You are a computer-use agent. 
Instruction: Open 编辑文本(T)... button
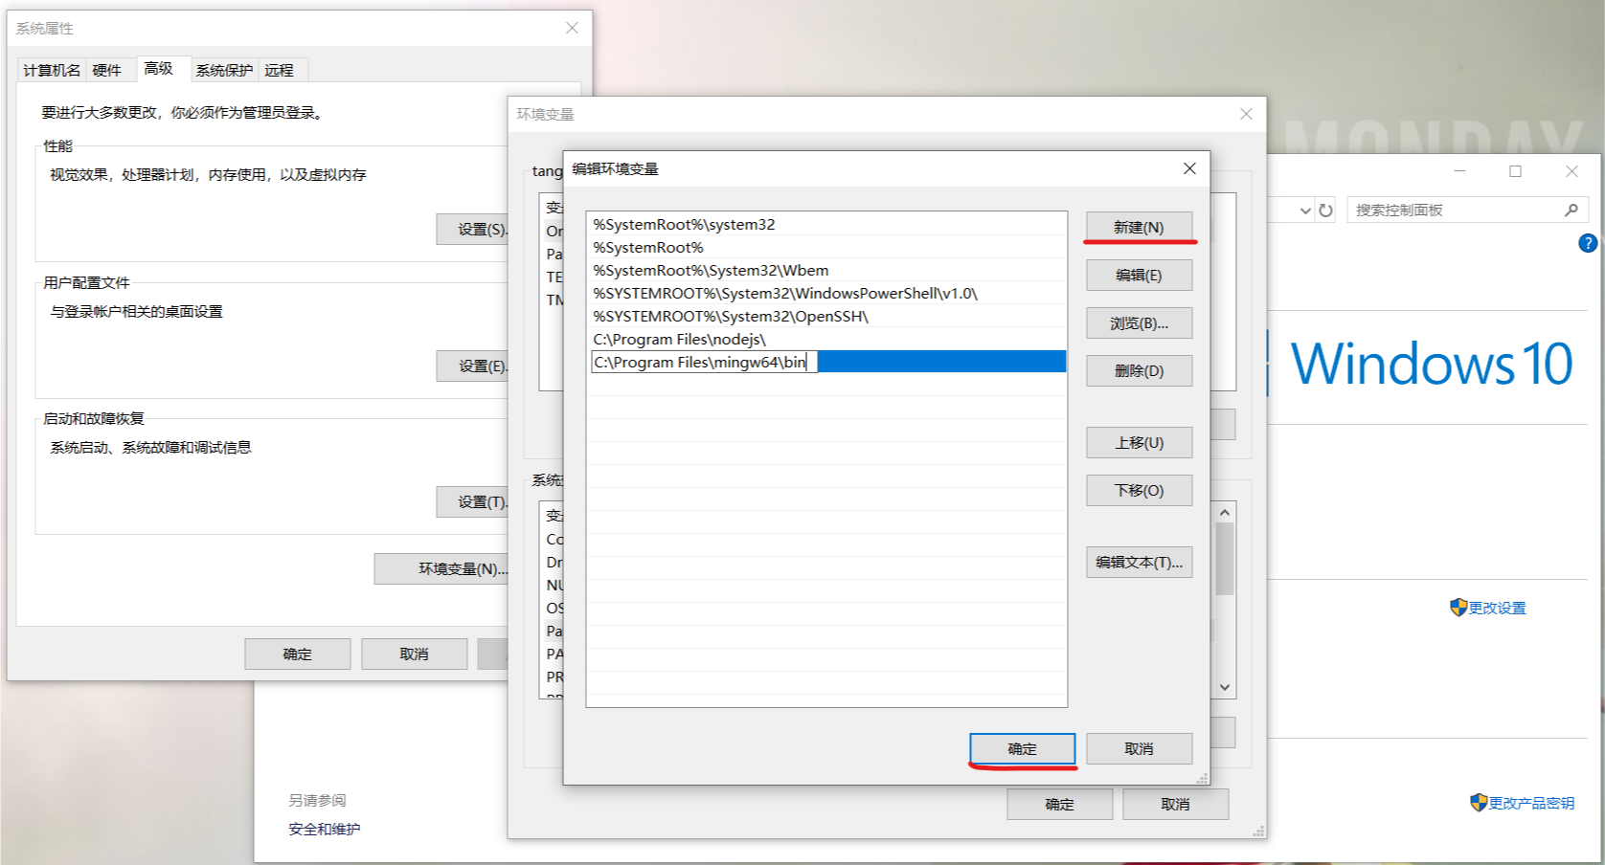tap(1139, 562)
